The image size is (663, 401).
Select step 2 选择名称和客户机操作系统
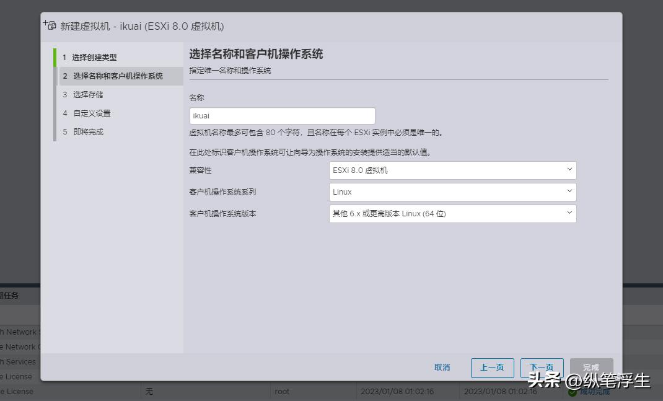point(120,76)
